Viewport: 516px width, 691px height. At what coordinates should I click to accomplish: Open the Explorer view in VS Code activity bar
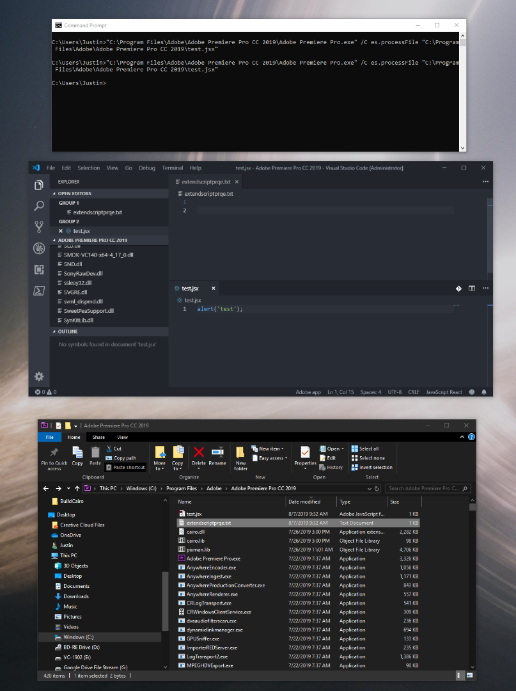pos(39,185)
